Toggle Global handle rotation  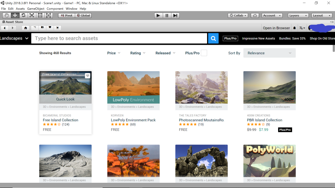[83, 15]
